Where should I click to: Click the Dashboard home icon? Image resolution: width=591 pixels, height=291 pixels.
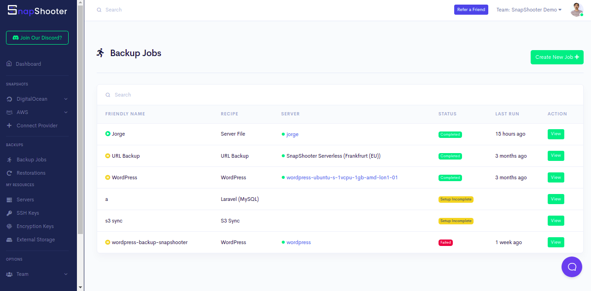9,64
